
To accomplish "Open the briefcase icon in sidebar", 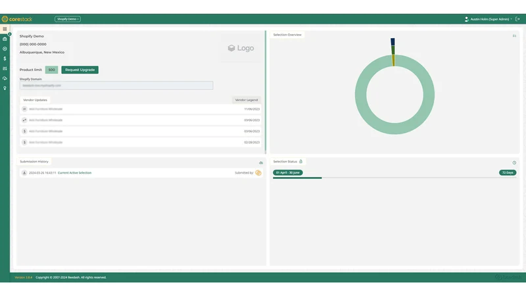I will (5, 39).
